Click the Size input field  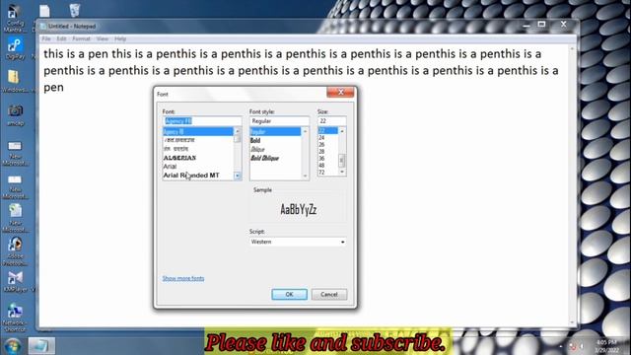coord(331,120)
